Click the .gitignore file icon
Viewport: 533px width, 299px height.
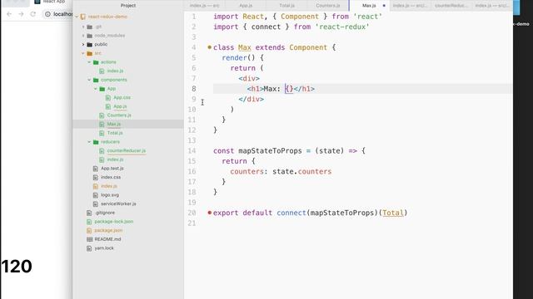click(x=89, y=213)
